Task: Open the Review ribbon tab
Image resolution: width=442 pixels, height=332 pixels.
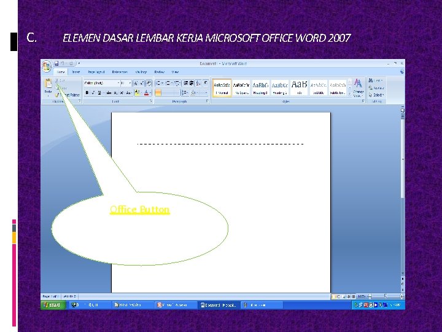Action: pos(159,72)
